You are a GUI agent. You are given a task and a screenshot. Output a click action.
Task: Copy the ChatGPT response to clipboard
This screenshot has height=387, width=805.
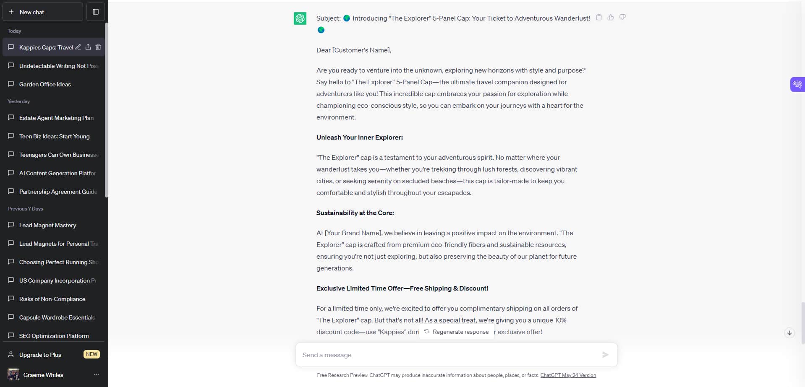pos(599,18)
